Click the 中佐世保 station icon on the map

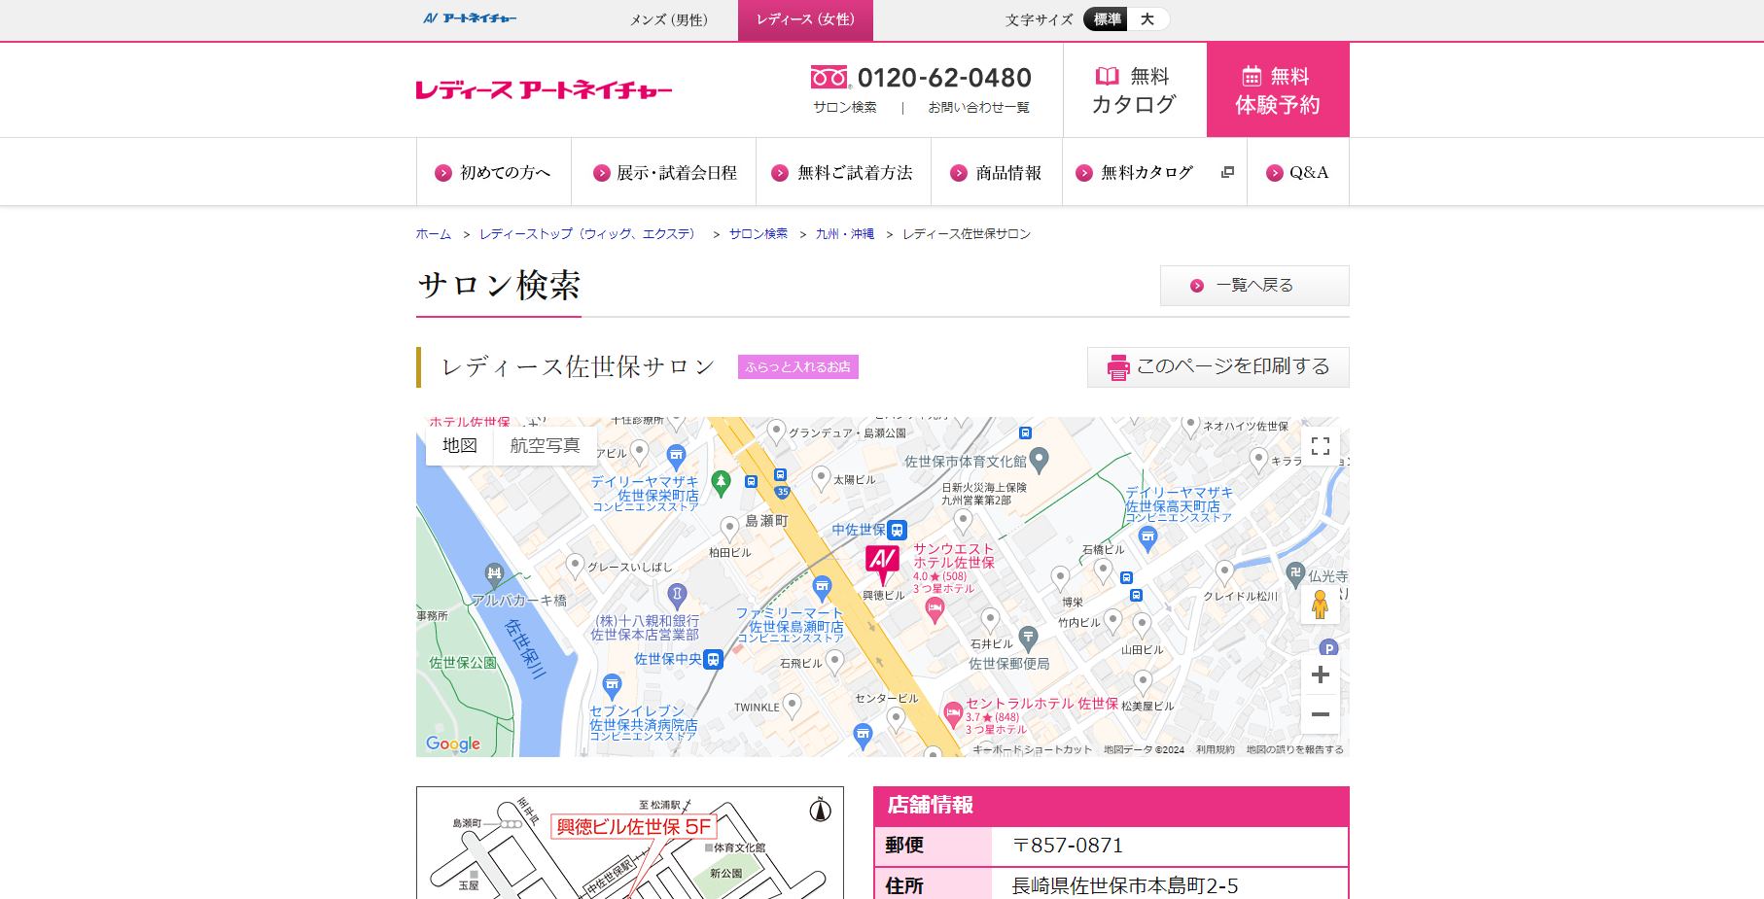pos(897,530)
